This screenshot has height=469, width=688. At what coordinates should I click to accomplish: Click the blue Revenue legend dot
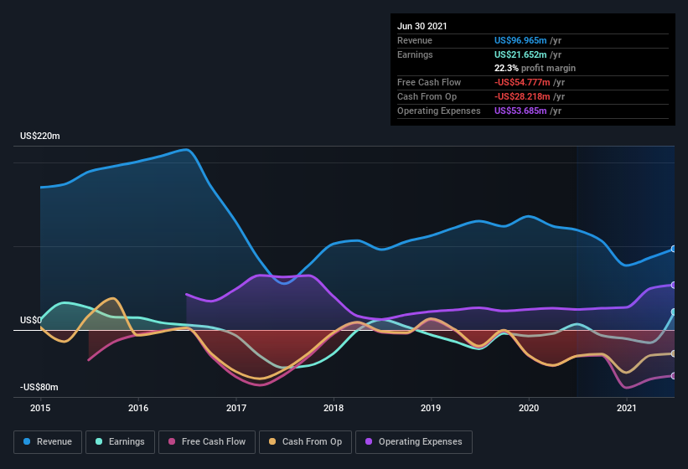pyautogui.click(x=28, y=441)
